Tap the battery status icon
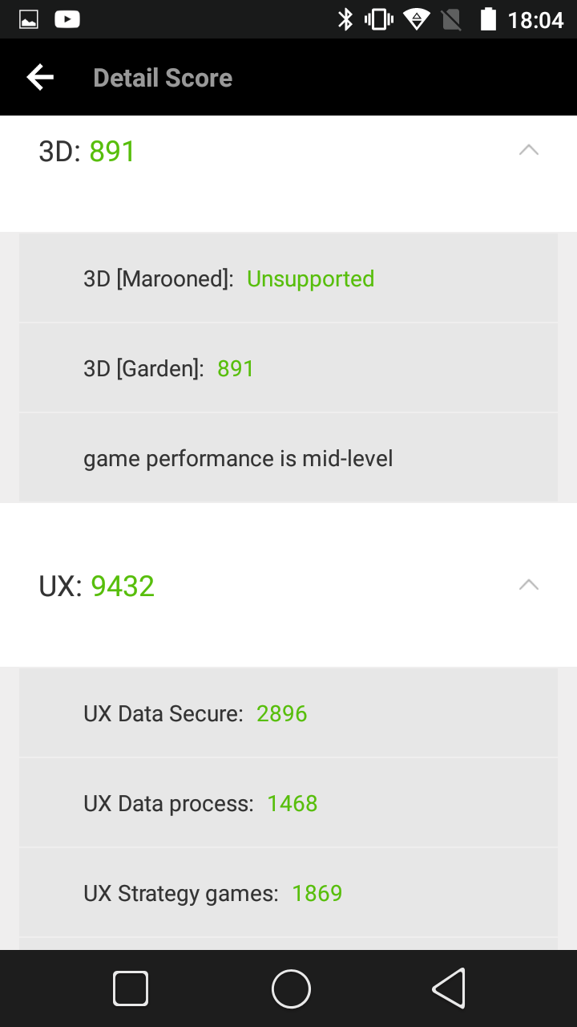Viewport: 577px width, 1027px height. pyautogui.click(x=487, y=19)
